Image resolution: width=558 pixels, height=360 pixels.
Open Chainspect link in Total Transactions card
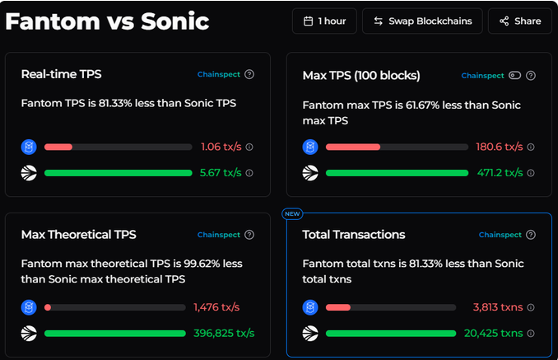500,235
